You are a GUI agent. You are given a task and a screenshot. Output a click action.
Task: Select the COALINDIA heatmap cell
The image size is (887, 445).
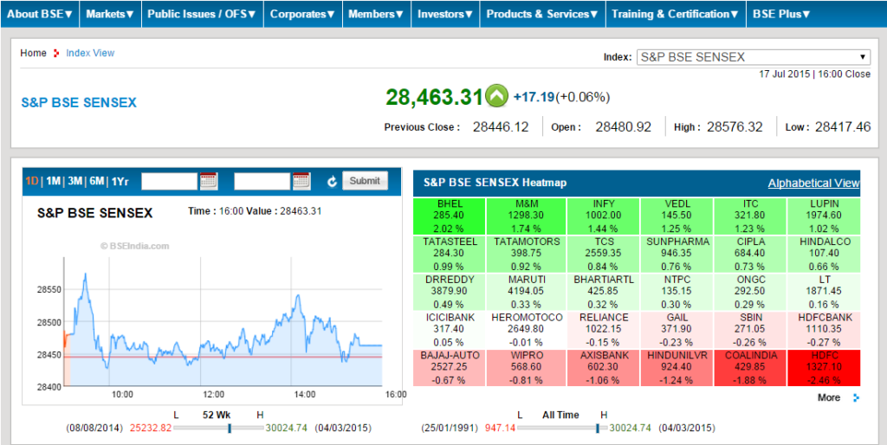click(750, 368)
